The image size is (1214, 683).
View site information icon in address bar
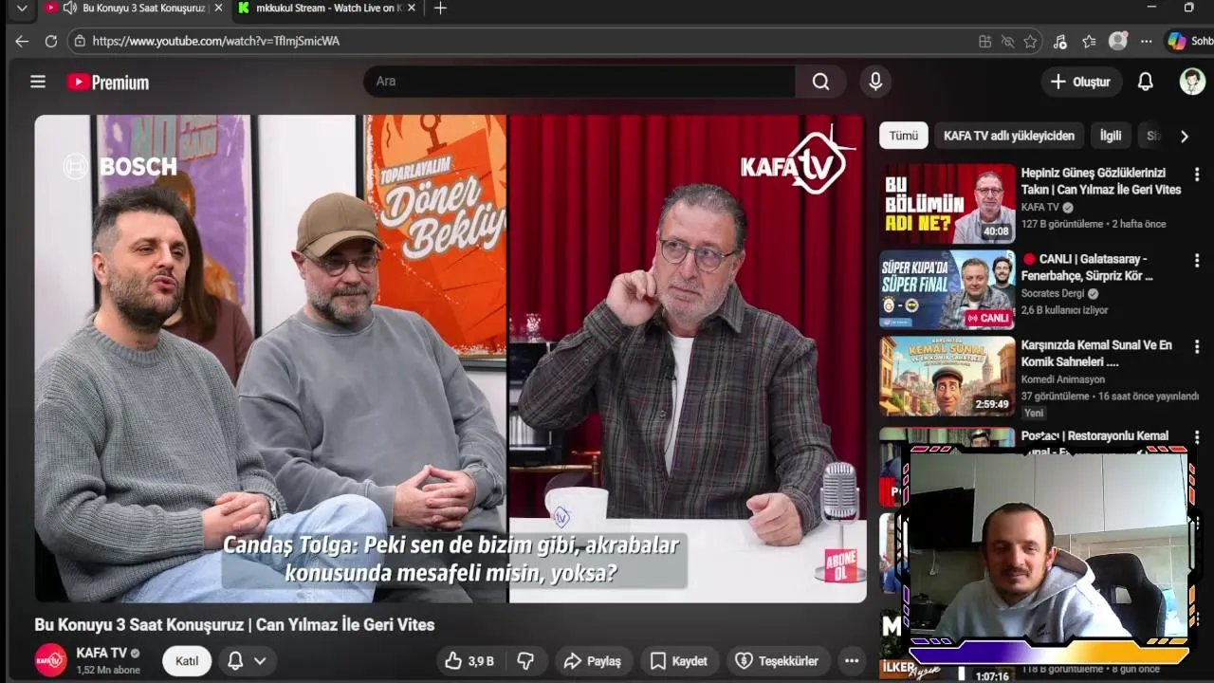point(80,41)
